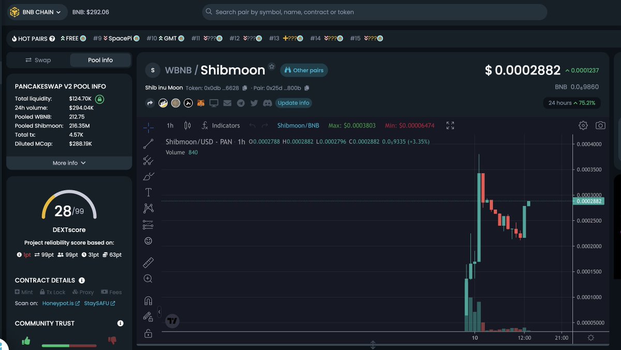This screenshot has height=350, width=621.
Task: Open the #10 GMT hot pair
Action: point(166,38)
